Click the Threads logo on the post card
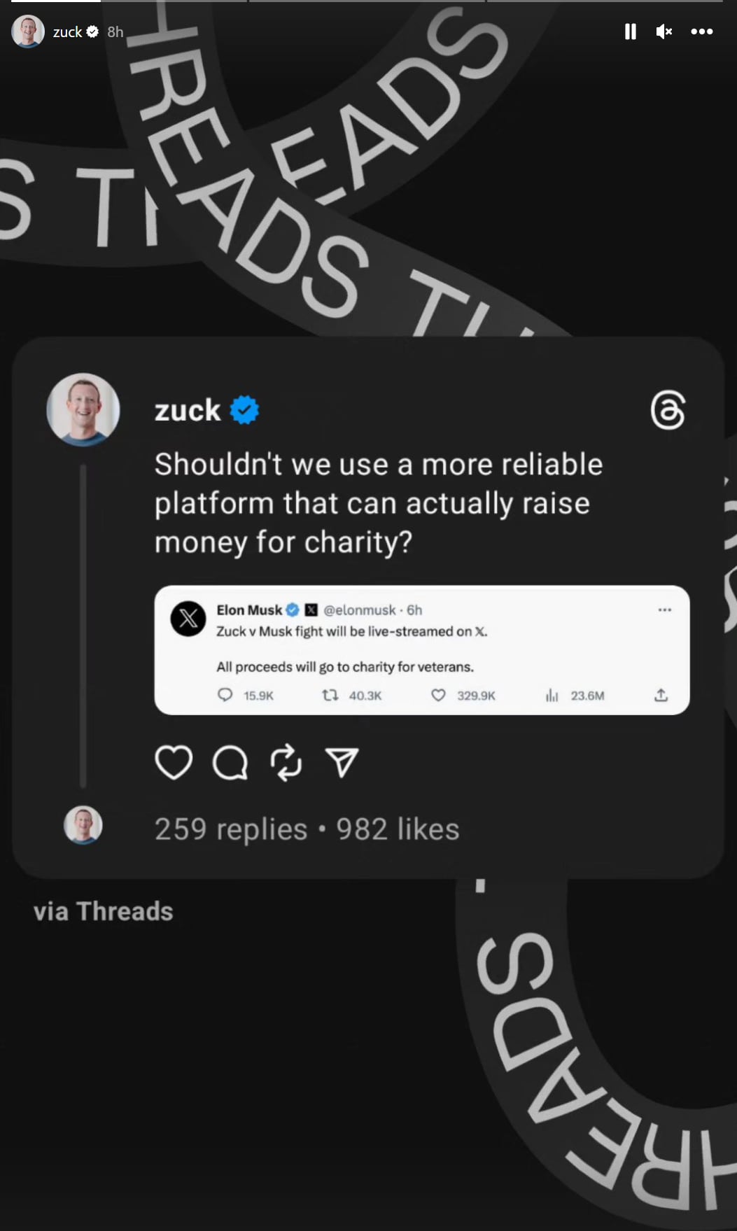The width and height of the screenshot is (737, 1231). click(x=667, y=409)
